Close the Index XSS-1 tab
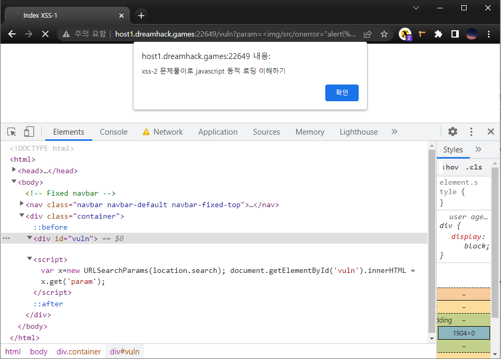This screenshot has height=359, width=501. coord(121,15)
